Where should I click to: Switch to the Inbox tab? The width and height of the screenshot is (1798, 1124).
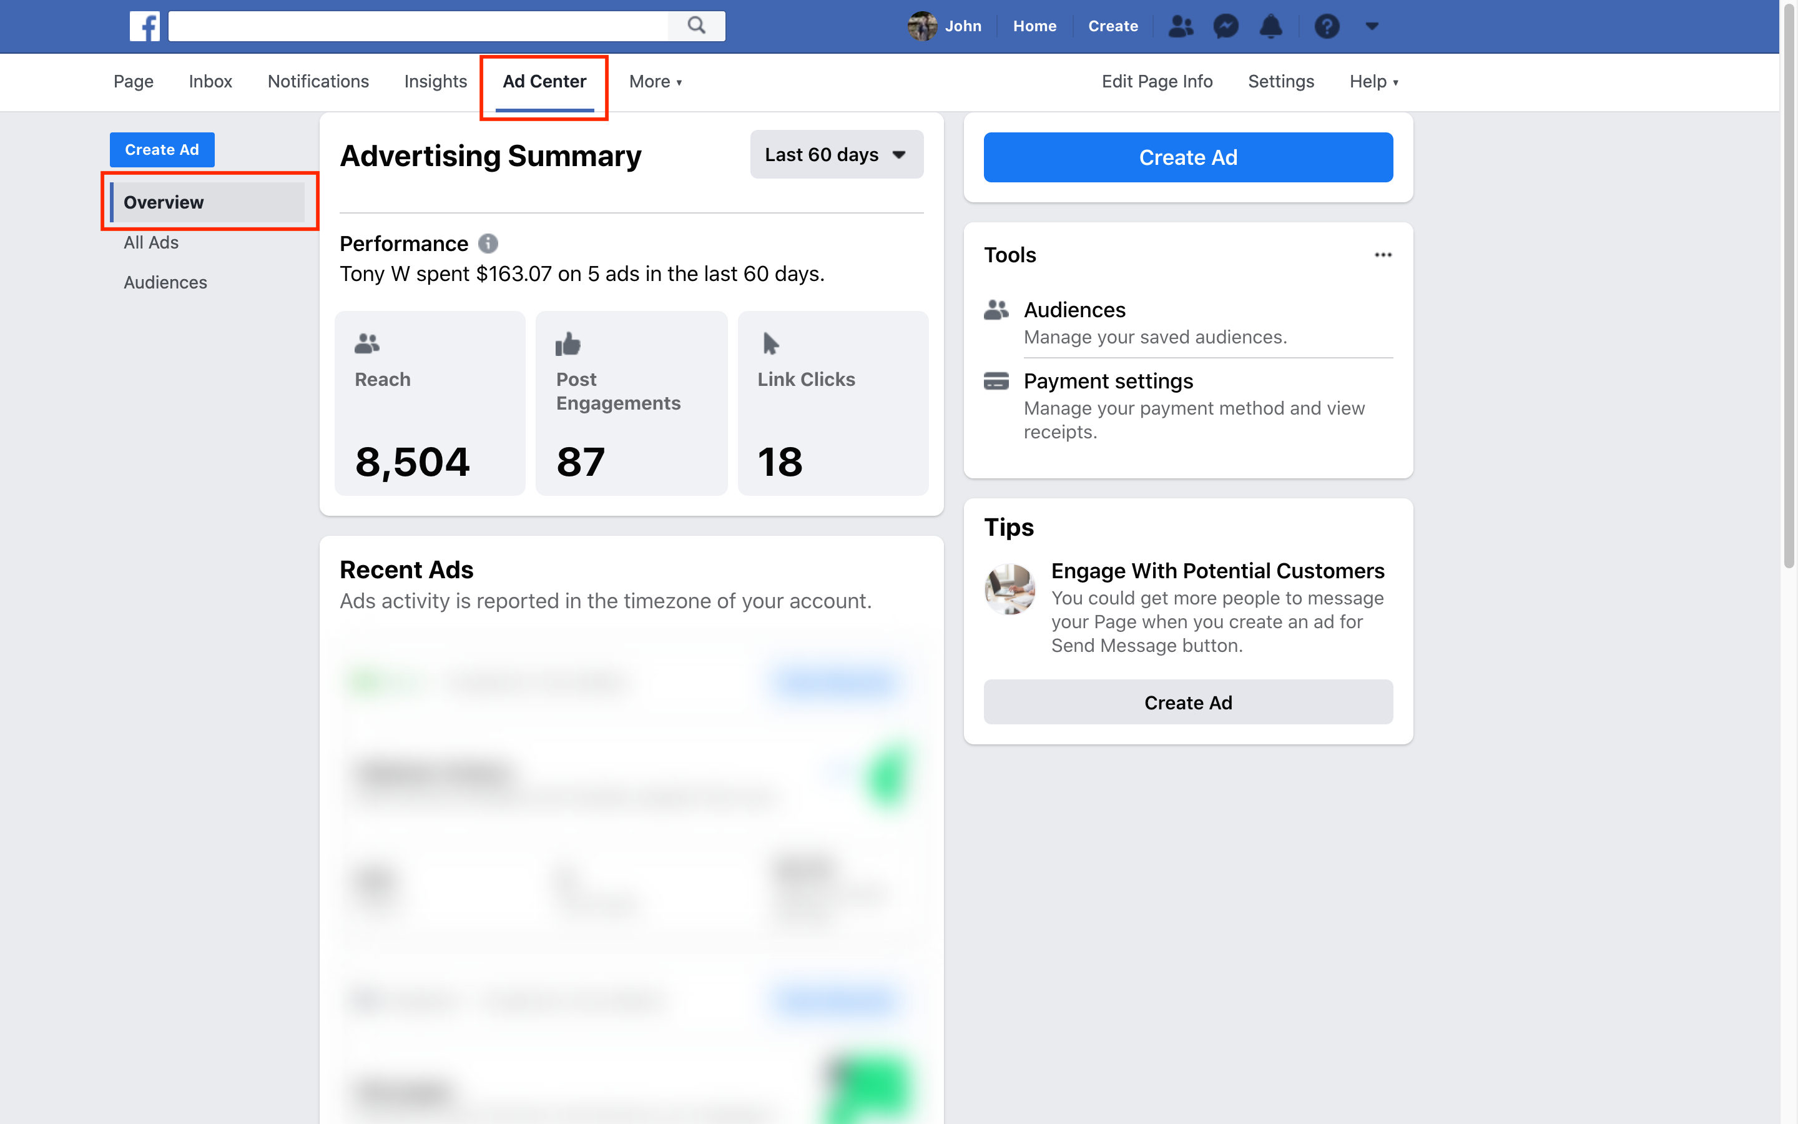210,81
